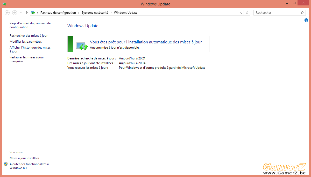Viewport: 311px width, 177px height.
Task: Click the 'Voir aussi' section label
Action: point(16,152)
